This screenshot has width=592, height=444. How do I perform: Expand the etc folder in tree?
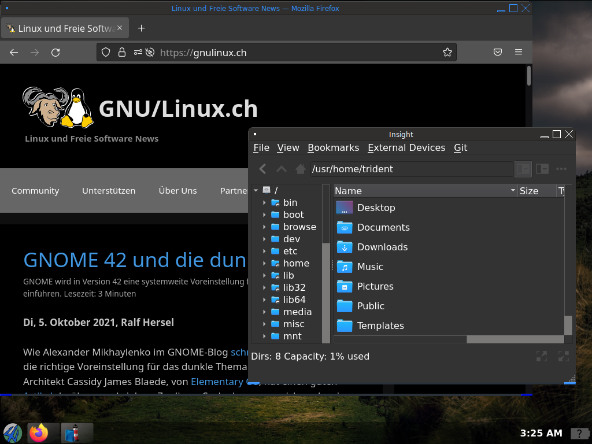coord(264,251)
